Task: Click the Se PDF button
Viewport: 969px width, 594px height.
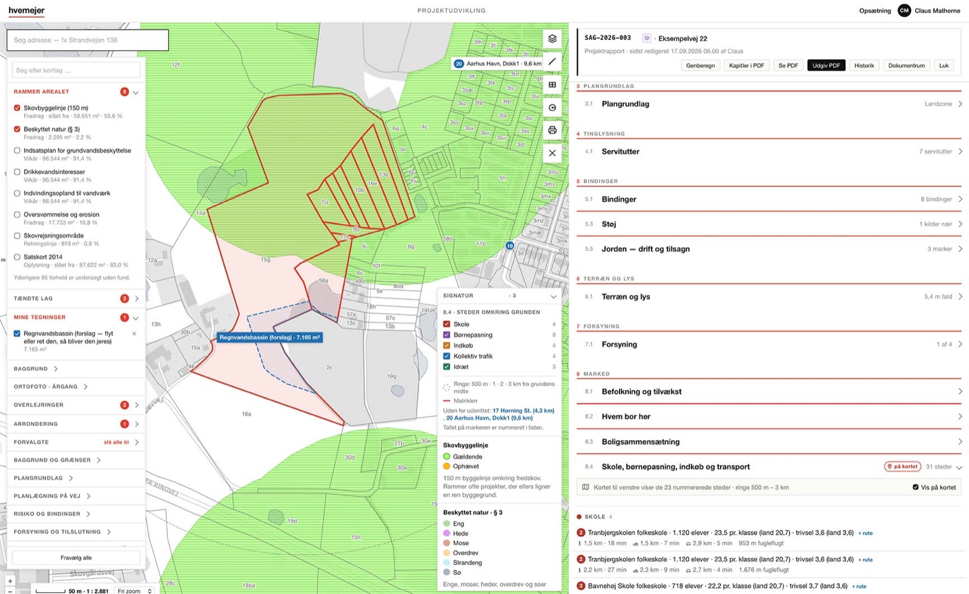Action: tap(788, 65)
